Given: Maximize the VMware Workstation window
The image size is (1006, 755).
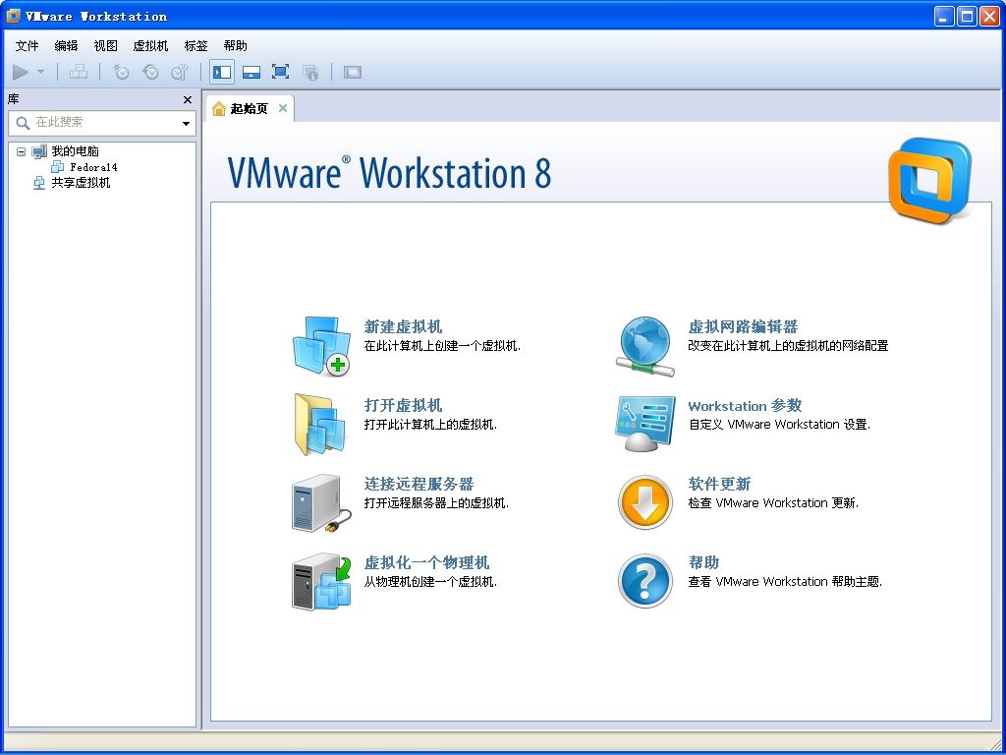Looking at the screenshot, I should click(x=967, y=16).
